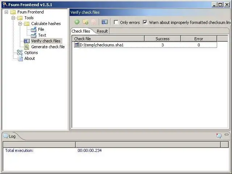This screenshot has height=174, width=232.
Task: Select the Text tree item
Action: tap(42, 35)
